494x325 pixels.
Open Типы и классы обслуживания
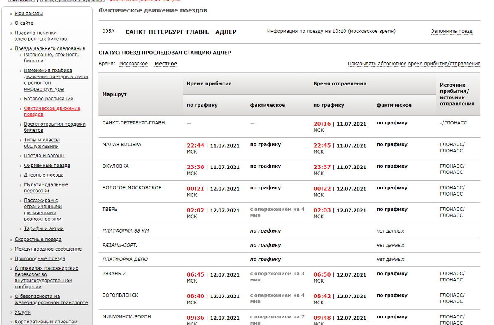tap(42, 143)
